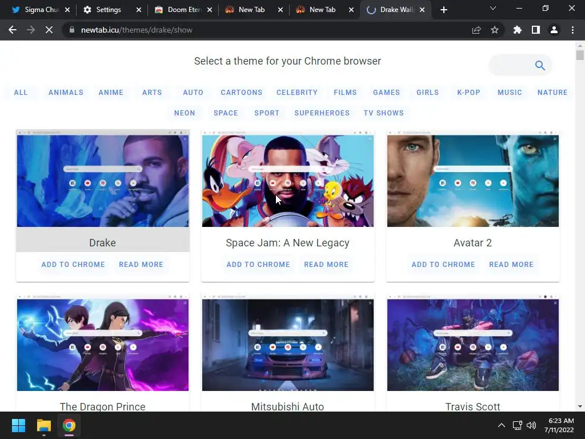Open network status tray icon
Image resolution: width=585 pixels, height=439 pixels.
pyautogui.click(x=517, y=425)
